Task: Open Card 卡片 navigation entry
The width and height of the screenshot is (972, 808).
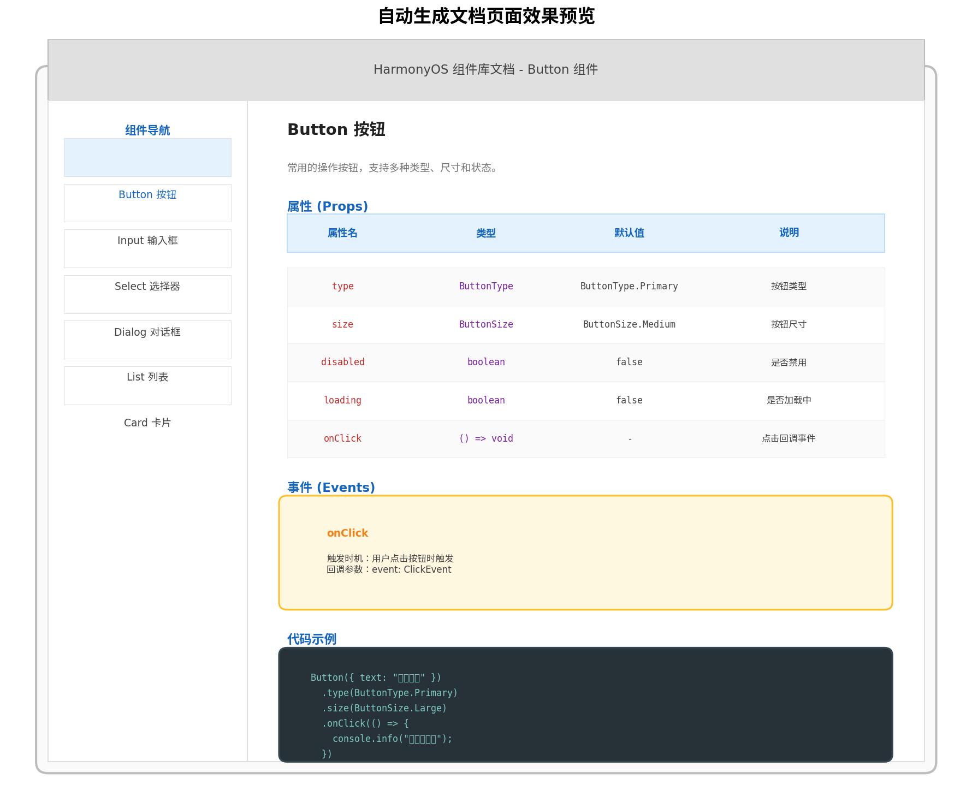Action: 147,423
